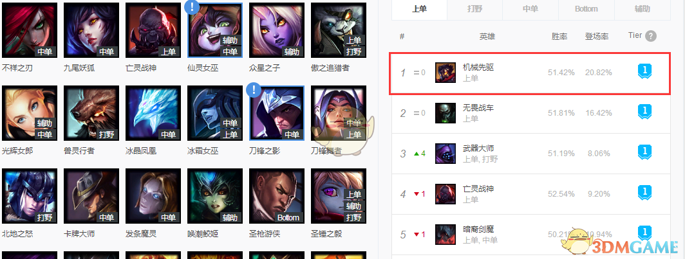The width and height of the screenshot is (685, 259).
Task: Open the 机械先驱 ranking row
Action: pyautogui.click(x=530, y=73)
